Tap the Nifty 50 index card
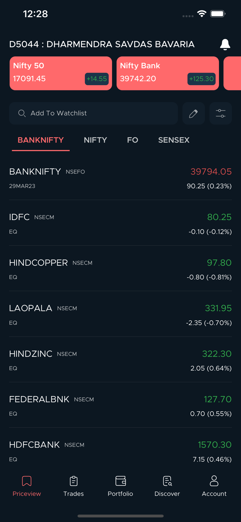Viewport: 241px width, 522px height. (x=61, y=73)
